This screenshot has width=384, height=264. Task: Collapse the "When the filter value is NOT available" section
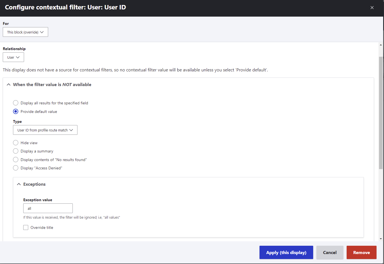pyautogui.click(x=8, y=84)
